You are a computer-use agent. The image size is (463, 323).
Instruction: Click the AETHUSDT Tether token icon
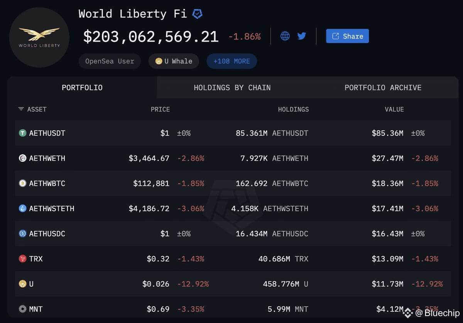click(x=23, y=133)
